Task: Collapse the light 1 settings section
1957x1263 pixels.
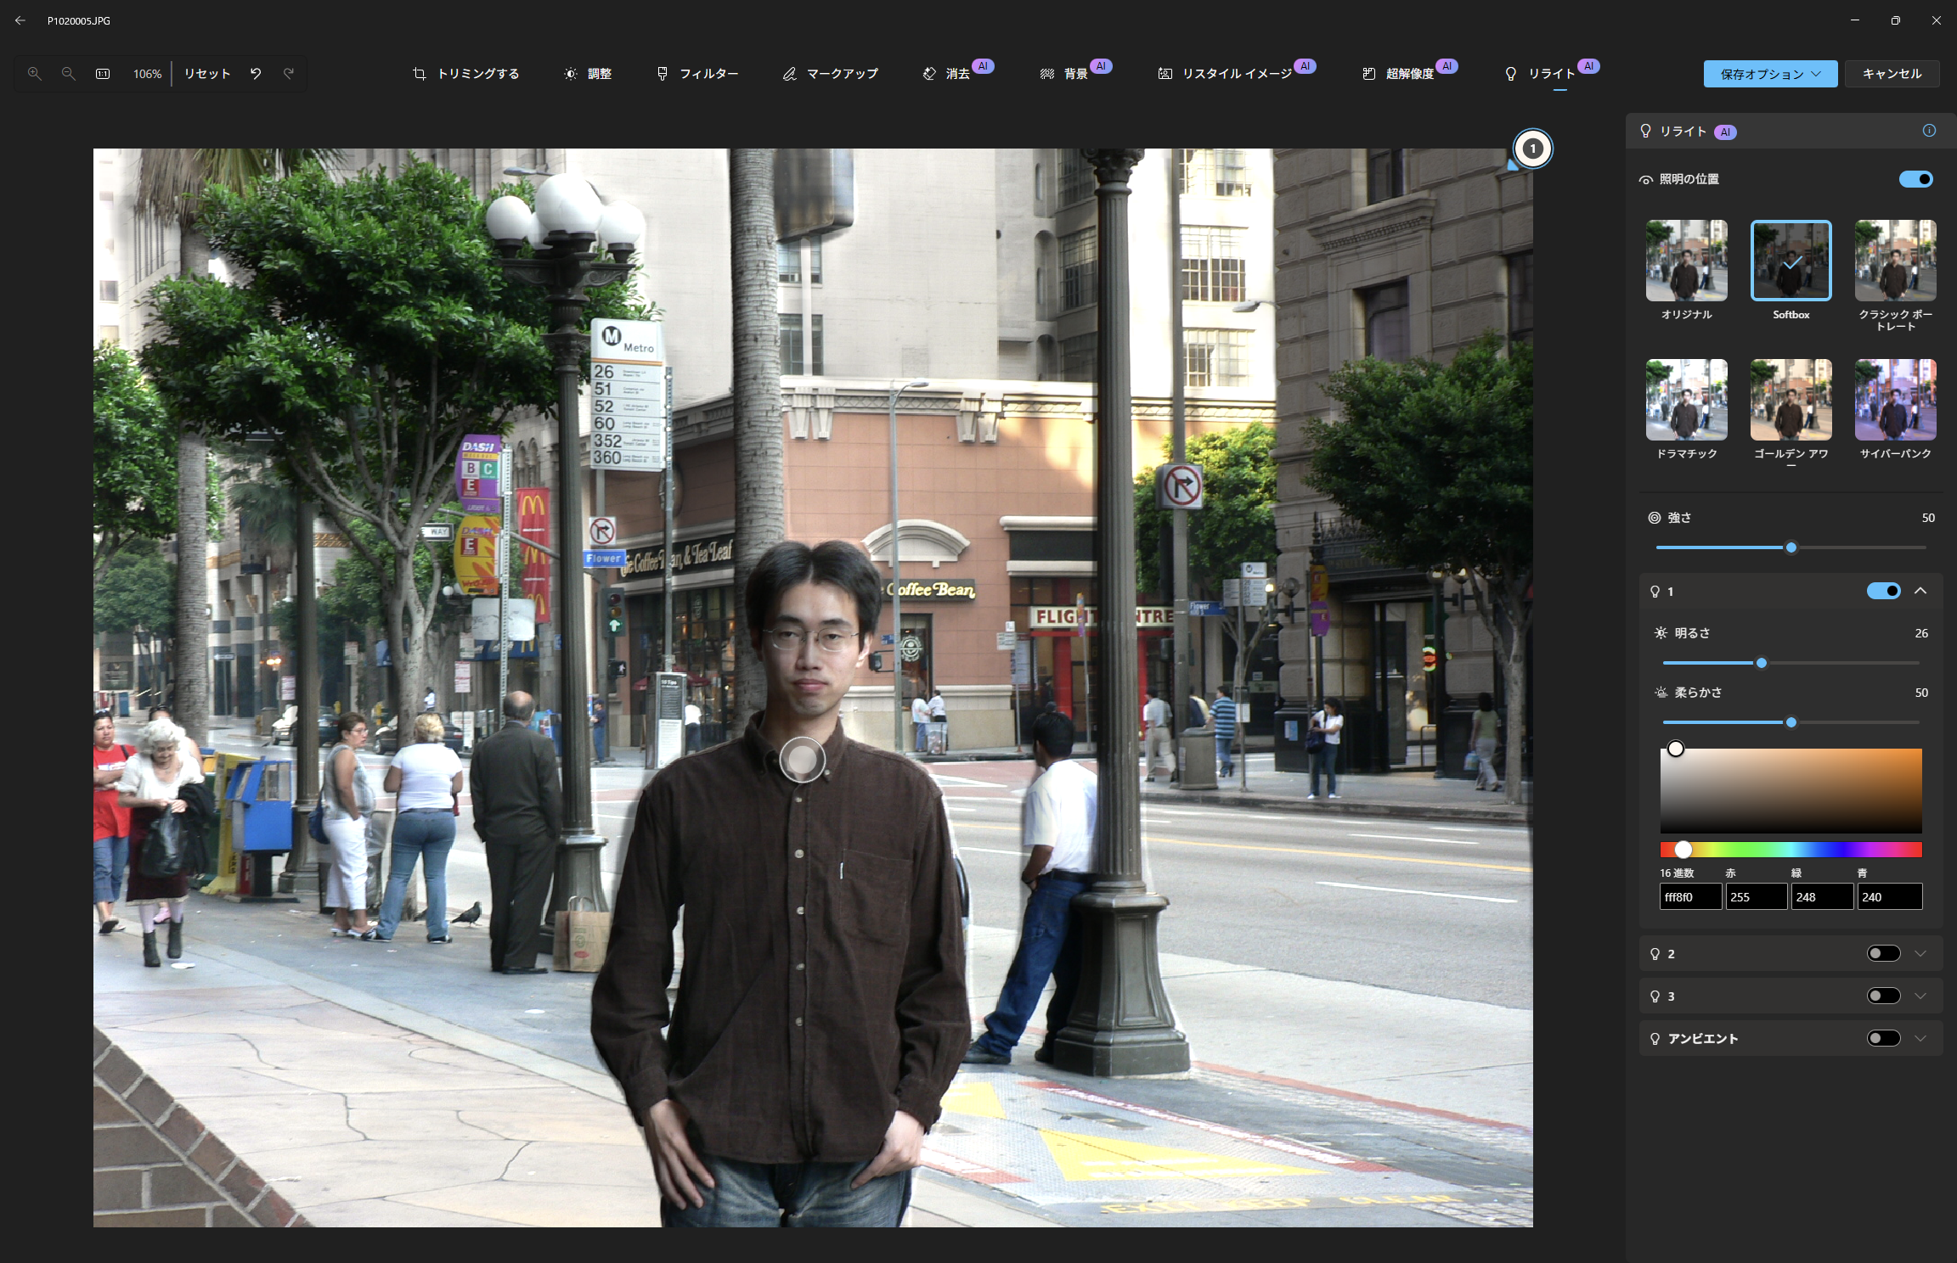Action: 1920,591
